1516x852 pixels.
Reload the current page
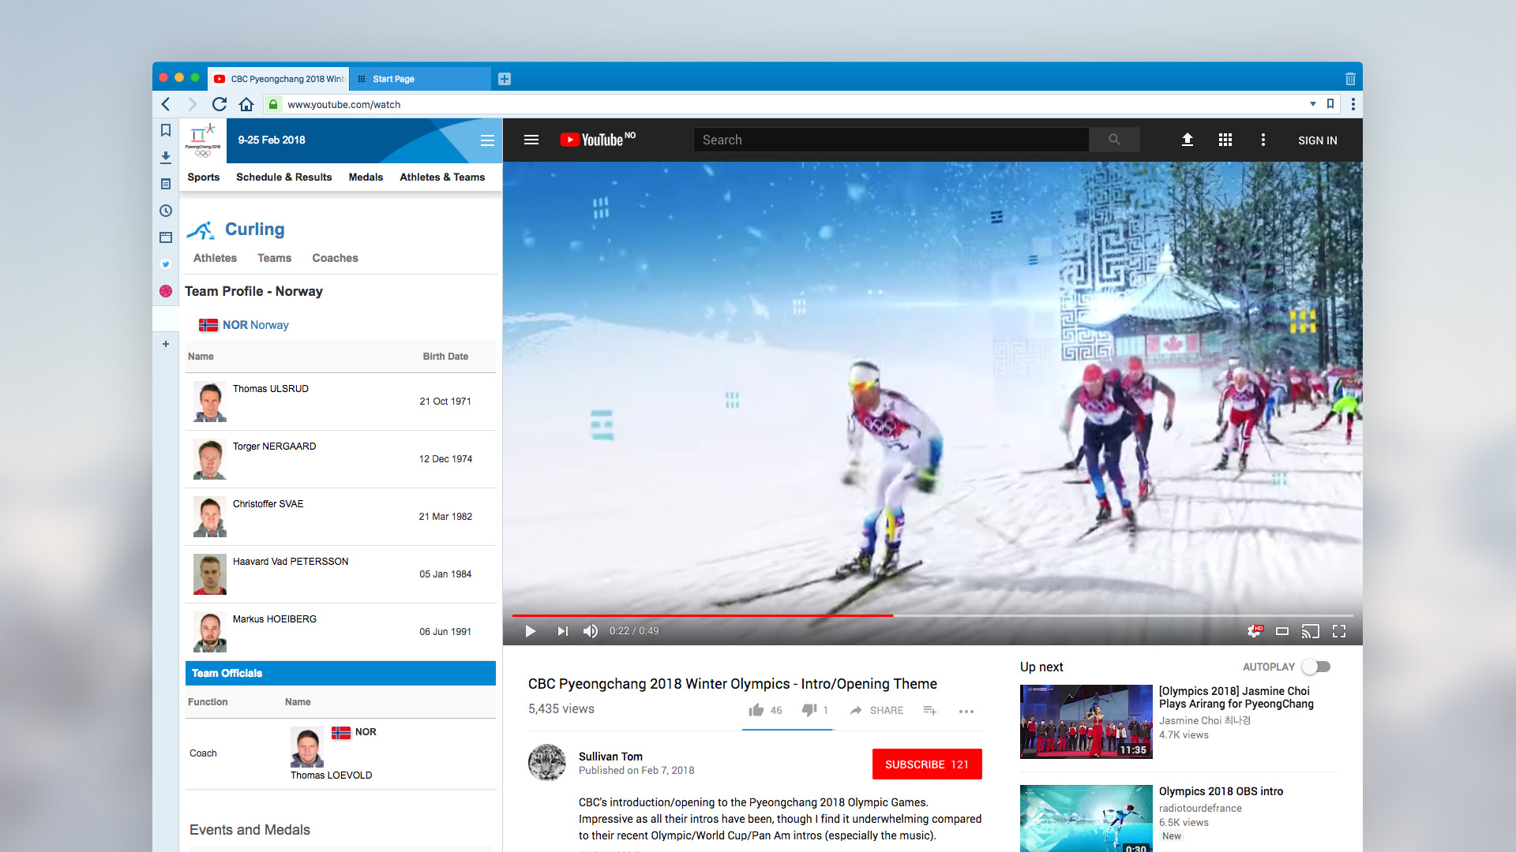click(220, 104)
